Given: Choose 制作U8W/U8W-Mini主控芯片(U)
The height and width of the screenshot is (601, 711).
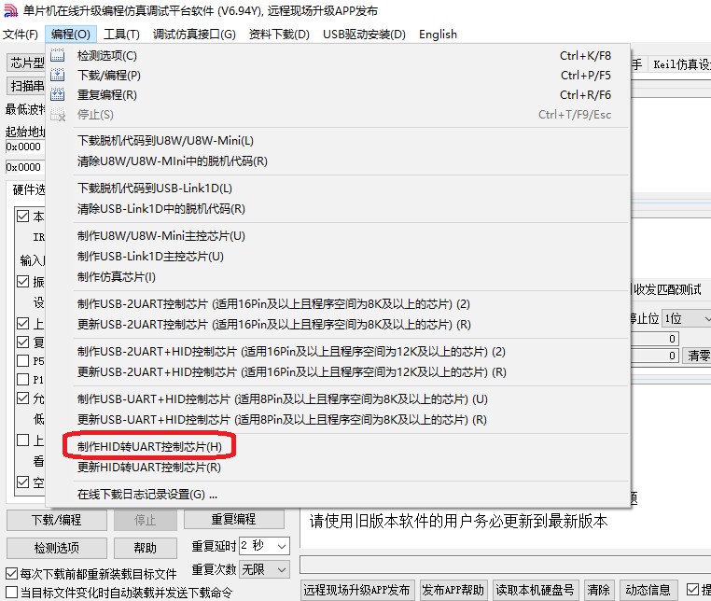Looking at the screenshot, I should [338, 236].
